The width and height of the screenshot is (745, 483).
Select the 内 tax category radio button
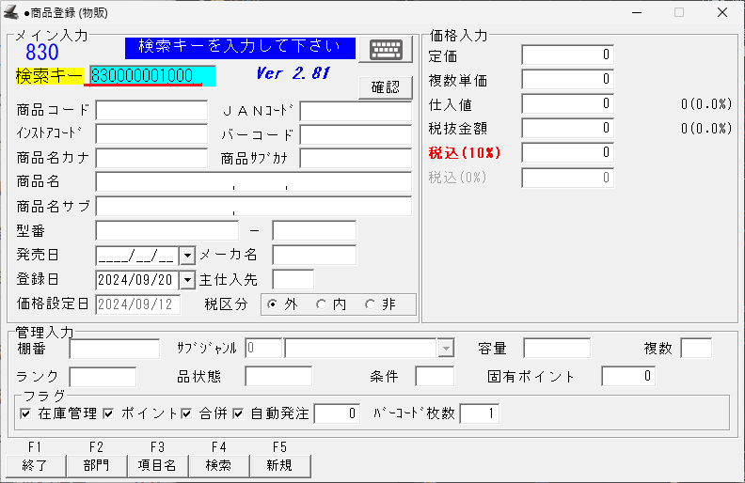pos(321,304)
